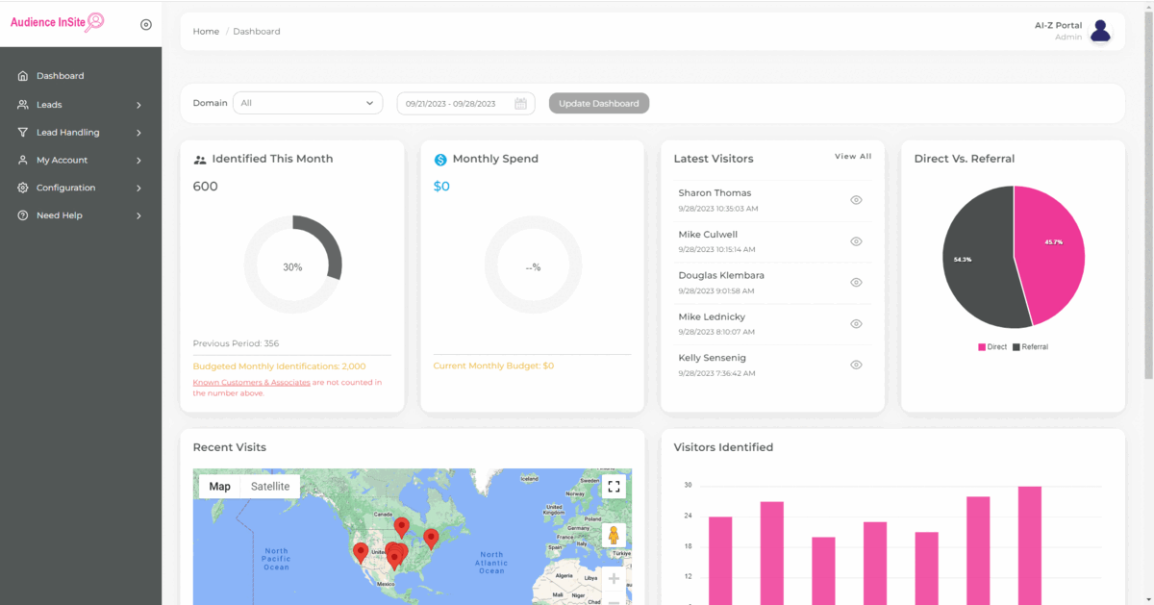Expand the Leads sidebar menu
This screenshot has height=605, width=1154.
(80, 105)
